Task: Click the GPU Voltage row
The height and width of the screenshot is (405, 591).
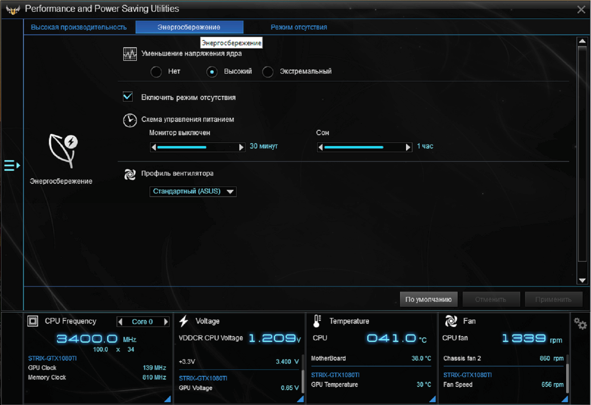Action: coord(239,388)
